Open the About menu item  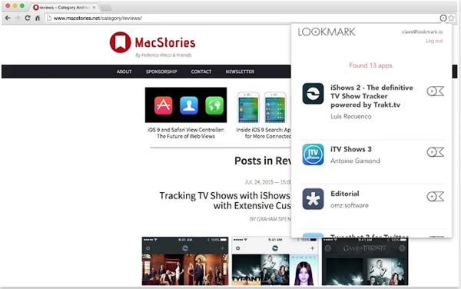tap(124, 71)
